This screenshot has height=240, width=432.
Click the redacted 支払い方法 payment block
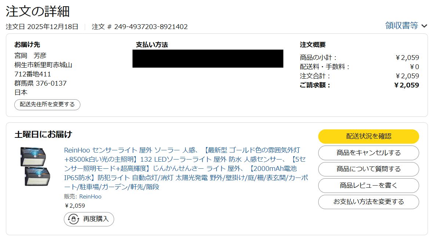[x=208, y=59]
